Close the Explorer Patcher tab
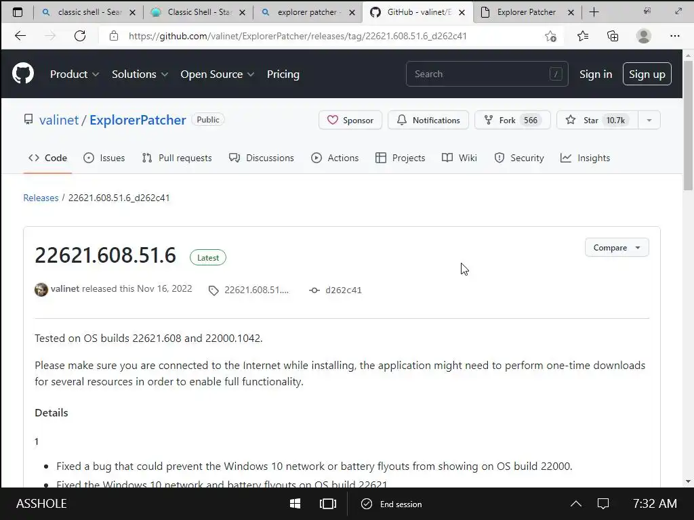The width and height of the screenshot is (694, 520). pyautogui.click(x=571, y=12)
